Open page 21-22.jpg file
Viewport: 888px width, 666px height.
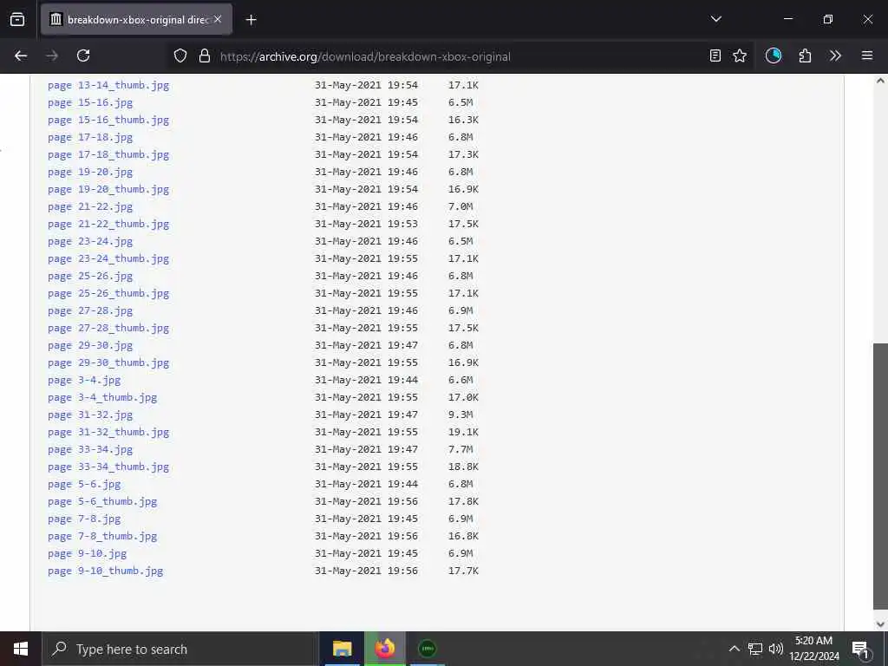click(90, 206)
